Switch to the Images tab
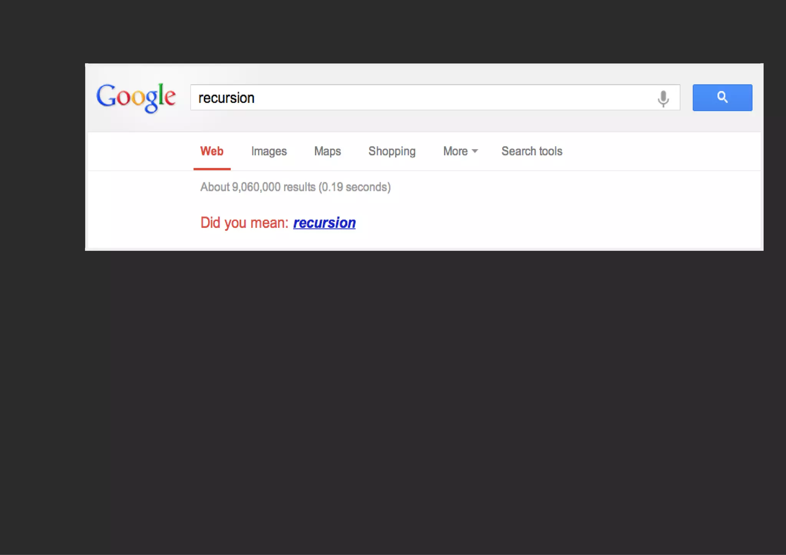The height and width of the screenshot is (555, 786). (269, 151)
